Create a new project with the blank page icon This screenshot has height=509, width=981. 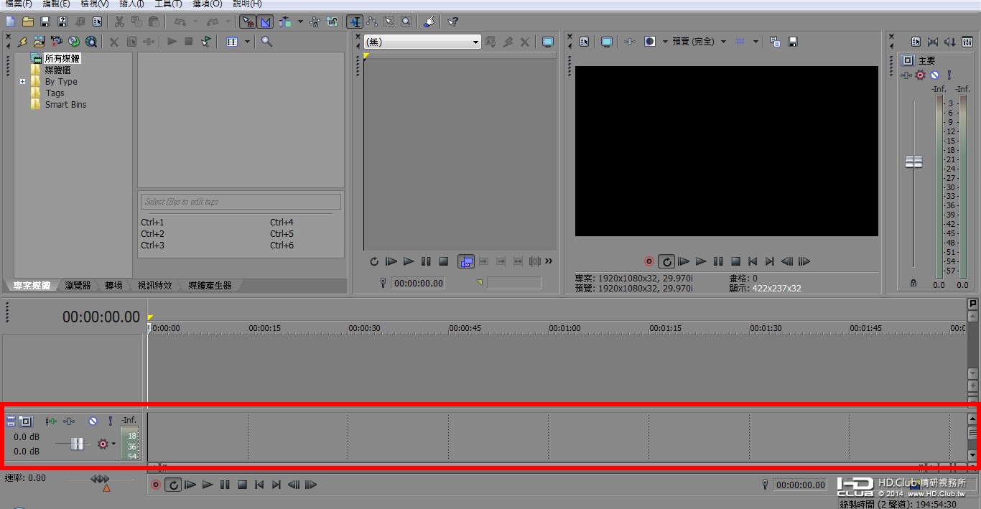[x=10, y=22]
